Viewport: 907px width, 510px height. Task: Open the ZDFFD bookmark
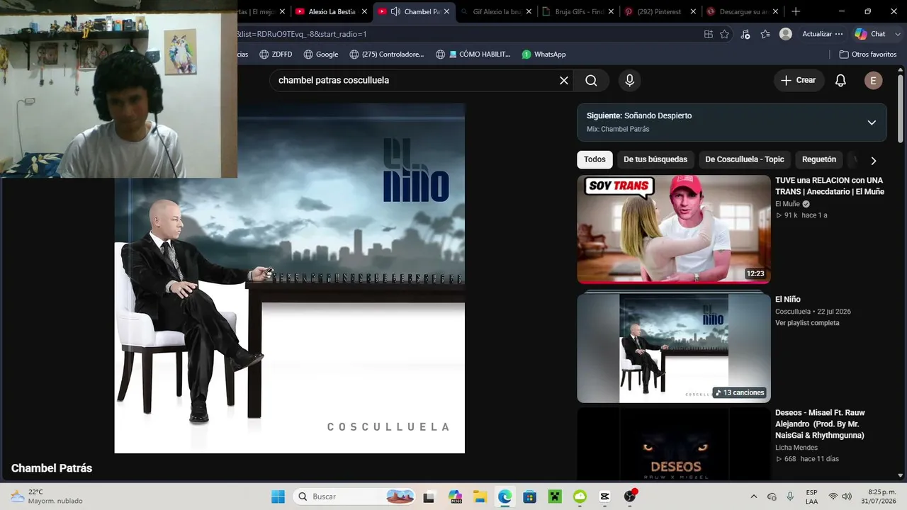coord(276,55)
